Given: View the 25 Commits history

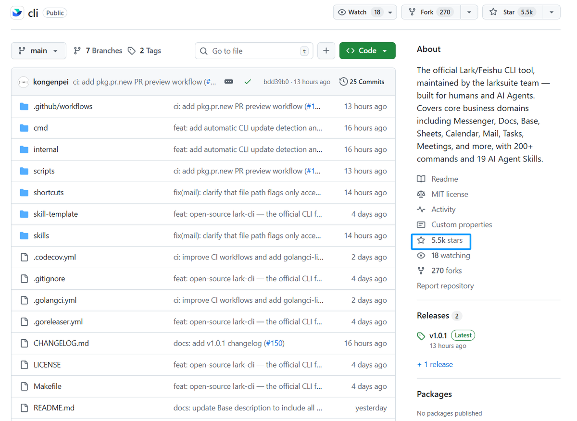Looking at the screenshot, I should click(362, 82).
